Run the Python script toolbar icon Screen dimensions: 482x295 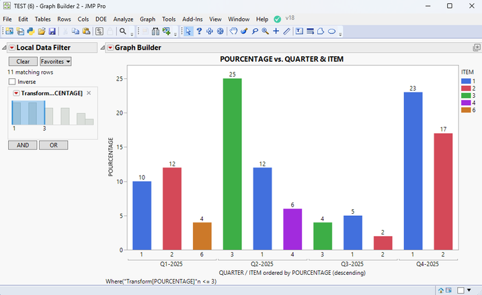(x=31, y=32)
